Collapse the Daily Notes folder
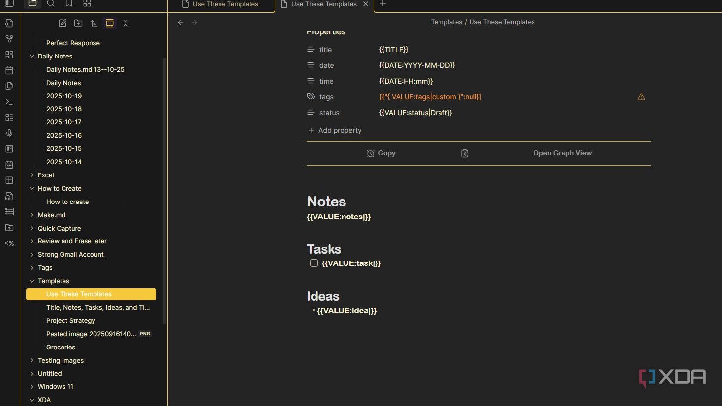Screen dimensions: 722x406 [x=32, y=56]
